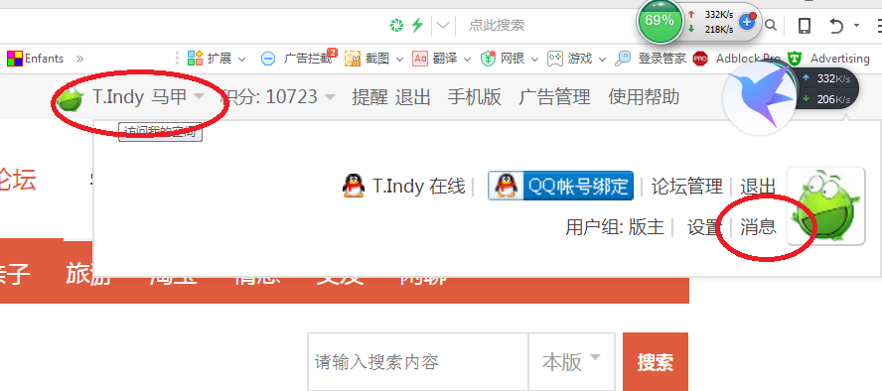The image size is (882, 391).
Task: Expand the 翻译 dropdown arrow
Action: [467, 59]
